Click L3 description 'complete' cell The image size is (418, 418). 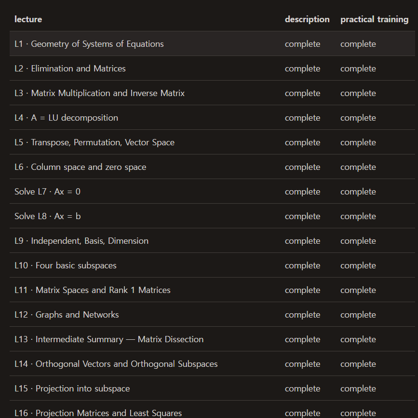302,93
